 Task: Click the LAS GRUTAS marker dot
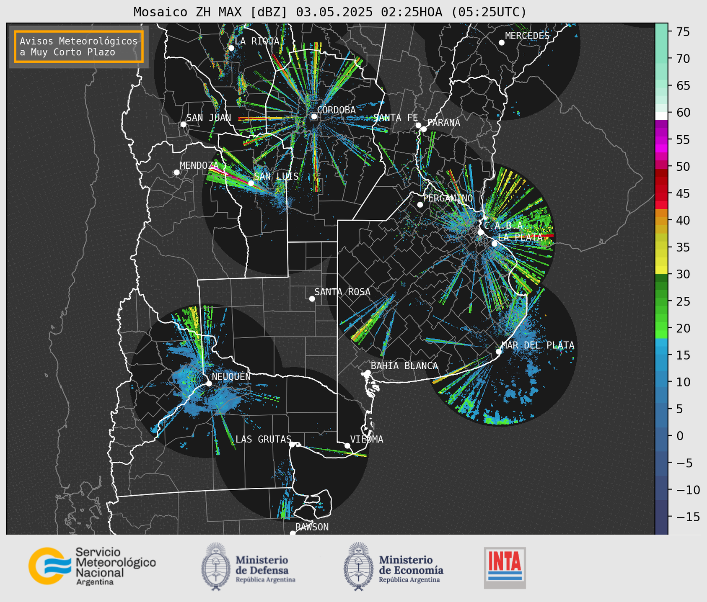[x=292, y=445]
